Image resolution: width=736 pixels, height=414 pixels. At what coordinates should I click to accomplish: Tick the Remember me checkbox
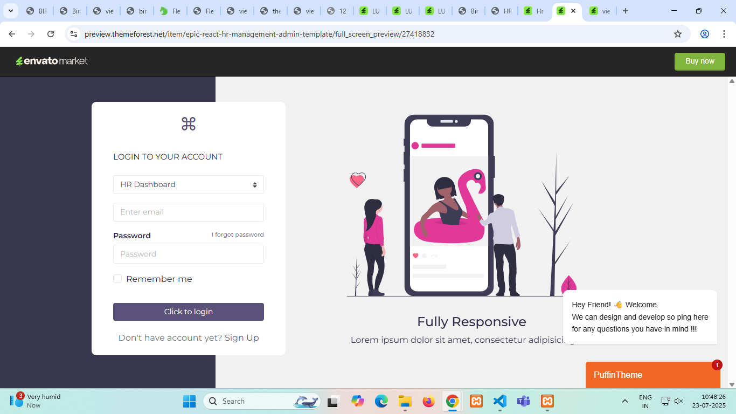(x=117, y=279)
